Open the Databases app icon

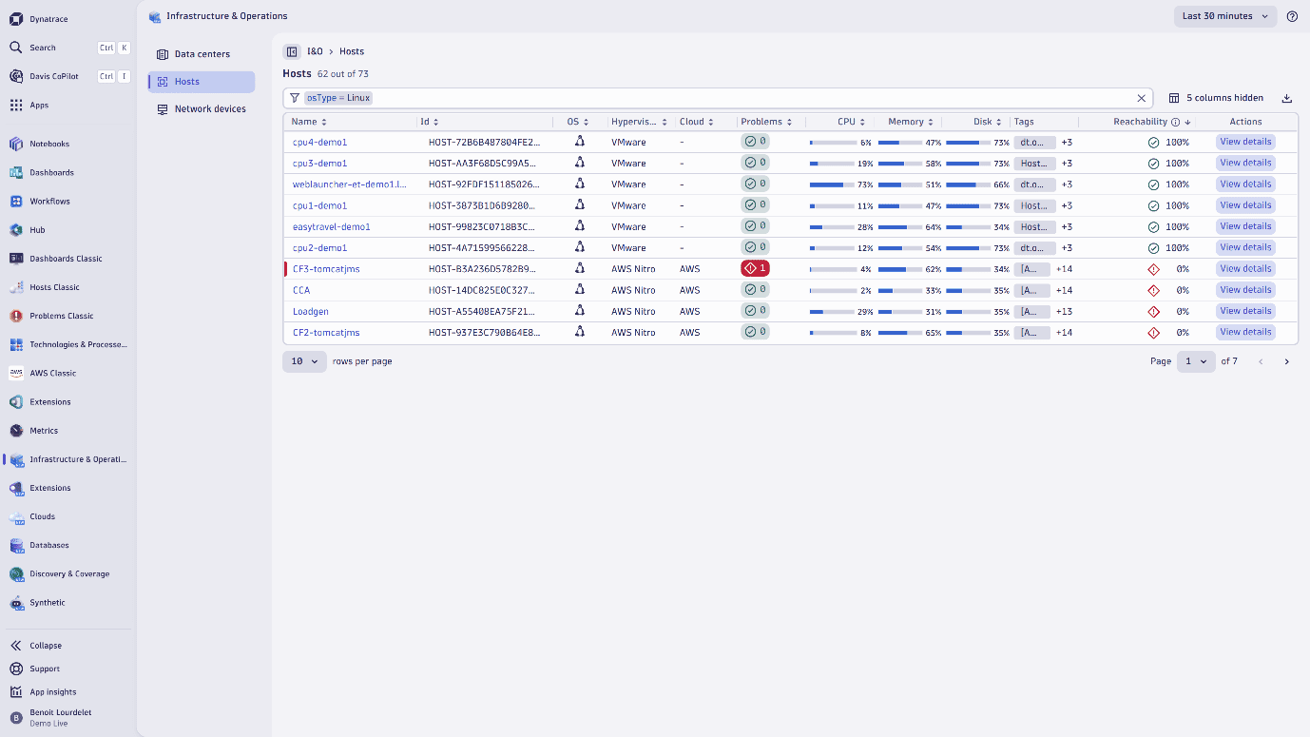16,545
